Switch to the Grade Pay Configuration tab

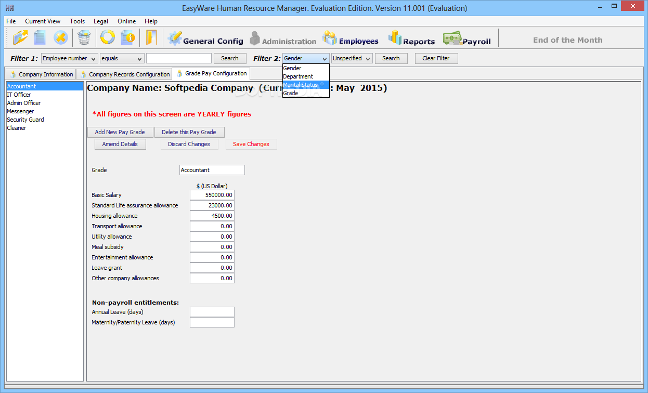[x=211, y=73]
